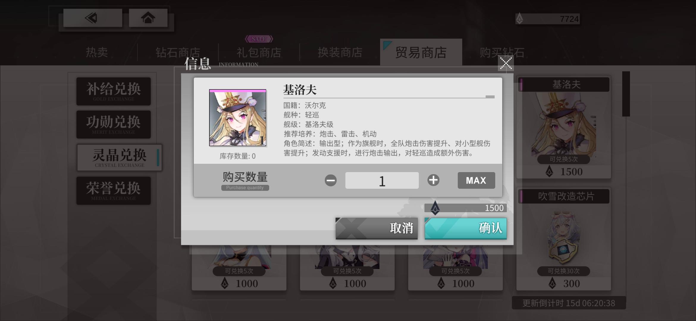The height and width of the screenshot is (321, 696).
Task: Open the 礼包商店 tab with SALE badge
Action: point(259,53)
